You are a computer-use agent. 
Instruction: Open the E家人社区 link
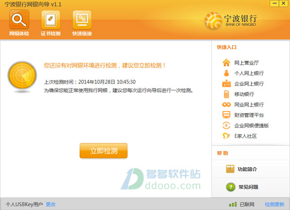(x=246, y=136)
